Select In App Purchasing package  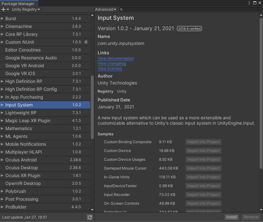(x=45, y=97)
